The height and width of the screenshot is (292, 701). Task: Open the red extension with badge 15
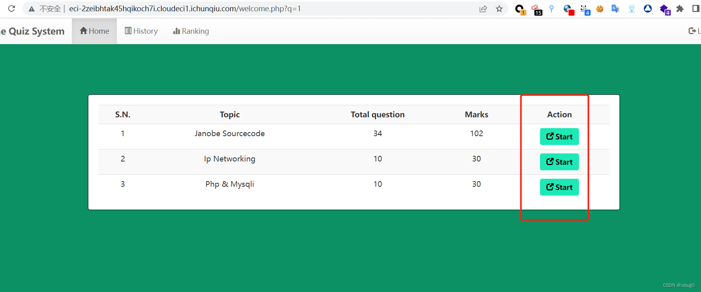[536, 9]
